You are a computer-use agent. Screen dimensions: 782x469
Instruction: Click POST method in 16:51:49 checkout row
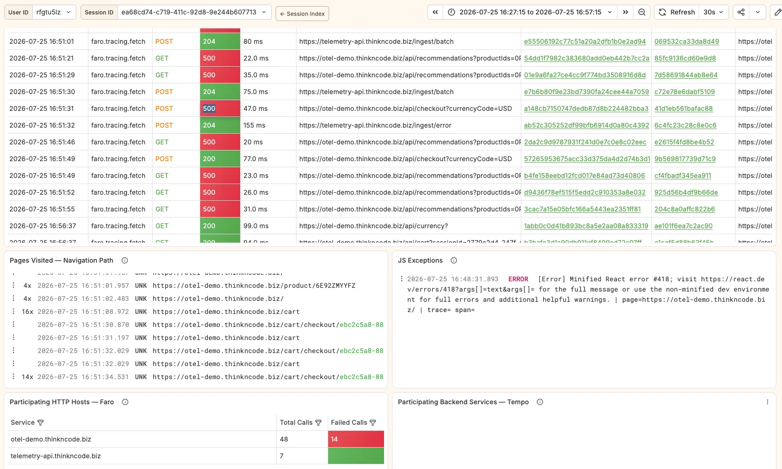pos(164,159)
